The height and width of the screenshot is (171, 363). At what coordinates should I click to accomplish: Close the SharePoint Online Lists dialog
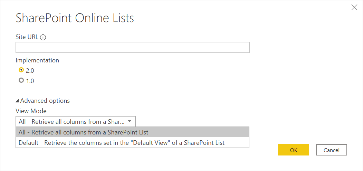point(354,8)
